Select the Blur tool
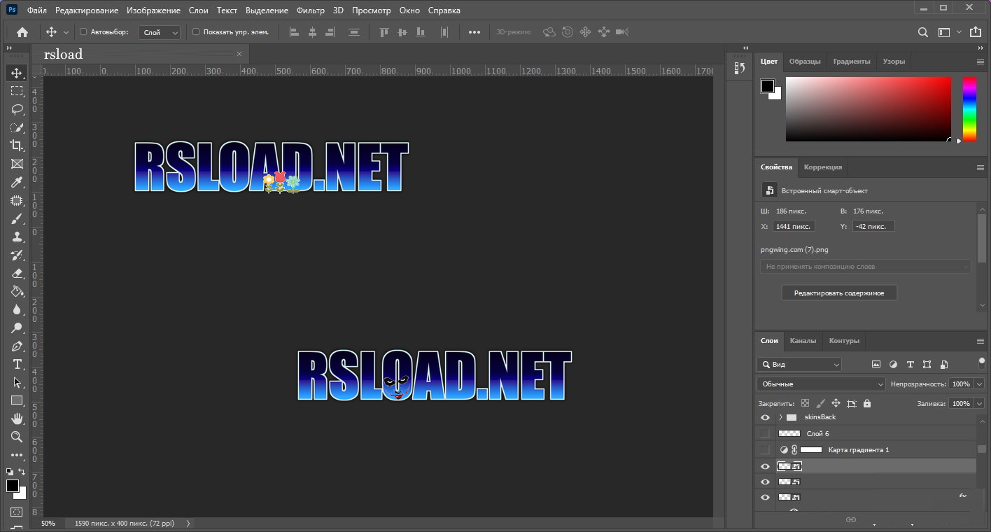 [x=17, y=309]
